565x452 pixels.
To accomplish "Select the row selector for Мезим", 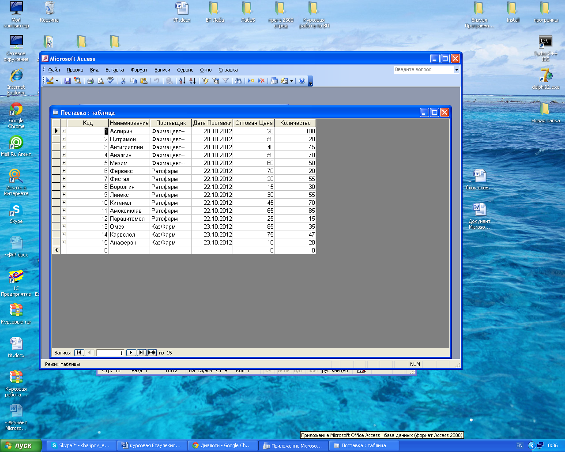I will click(56, 163).
